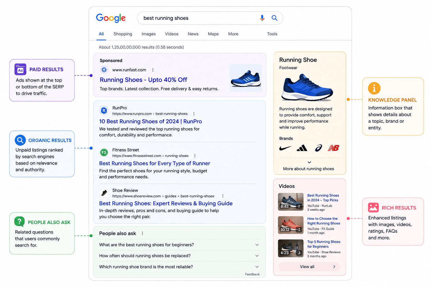The width and height of the screenshot is (431, 287).
Task: Click the Asics brand logo
Action: point(318,148)
